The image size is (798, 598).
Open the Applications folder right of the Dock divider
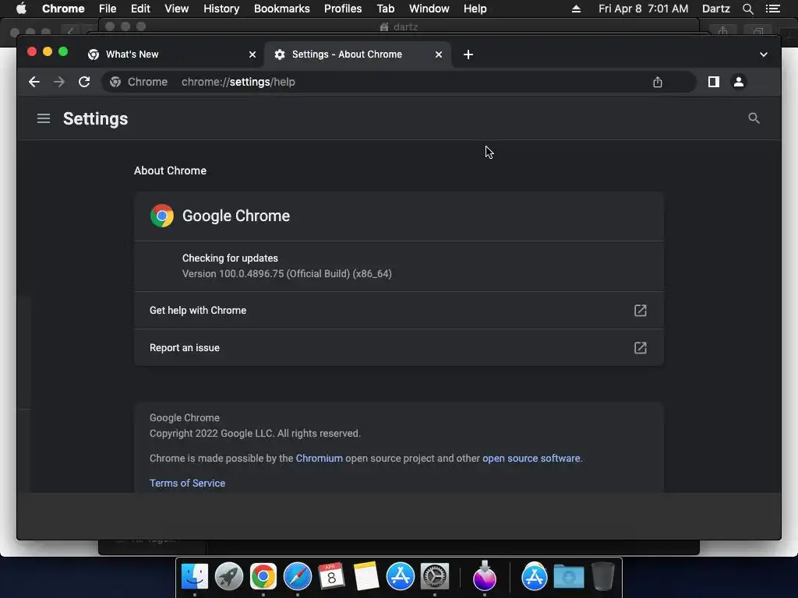point(534,577)
